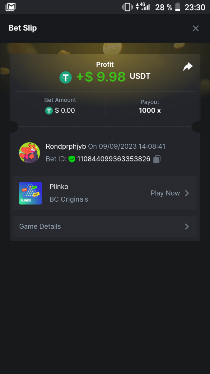Tap the 4G signal strength icon

[x=143, y=7]
